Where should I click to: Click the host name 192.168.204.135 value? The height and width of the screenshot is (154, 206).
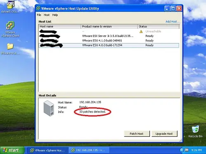[90, 102]
